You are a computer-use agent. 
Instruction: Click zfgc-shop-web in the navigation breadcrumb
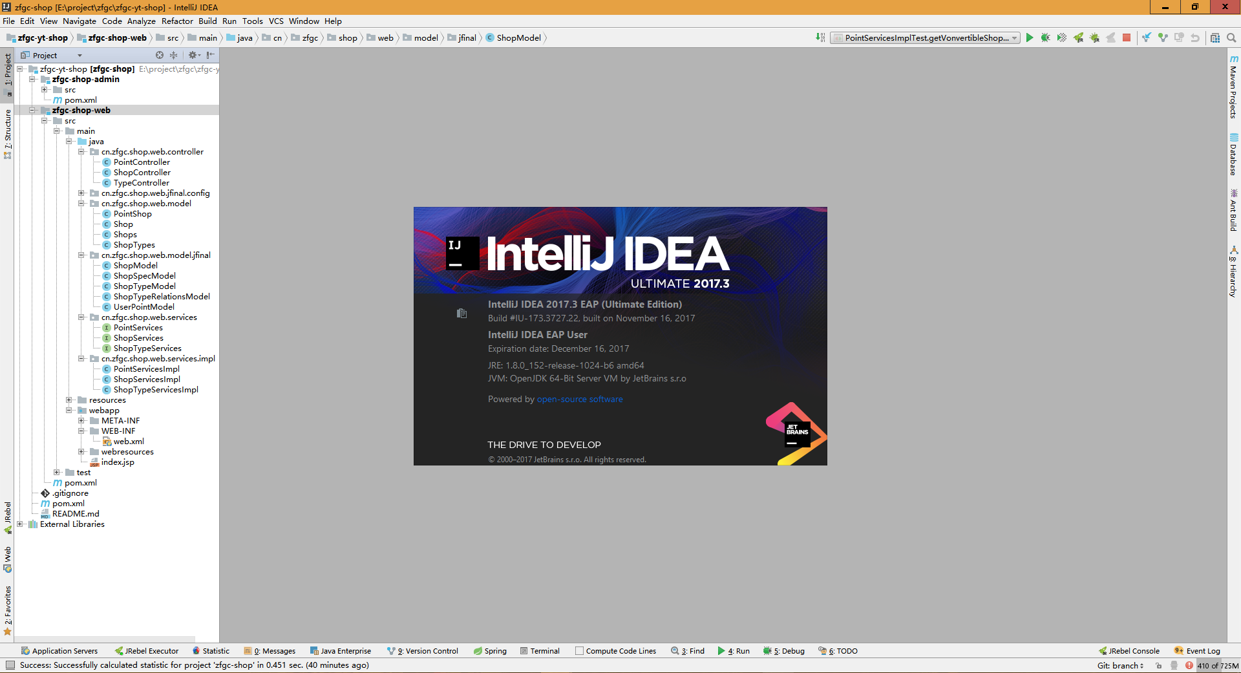[112, 37]
